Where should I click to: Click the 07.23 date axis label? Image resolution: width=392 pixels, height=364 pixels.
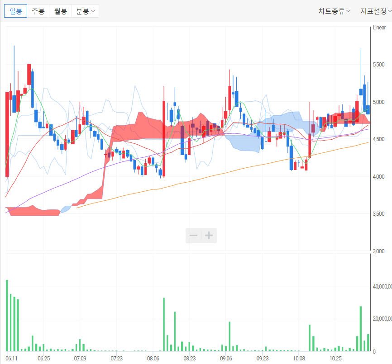pos(116,358)
